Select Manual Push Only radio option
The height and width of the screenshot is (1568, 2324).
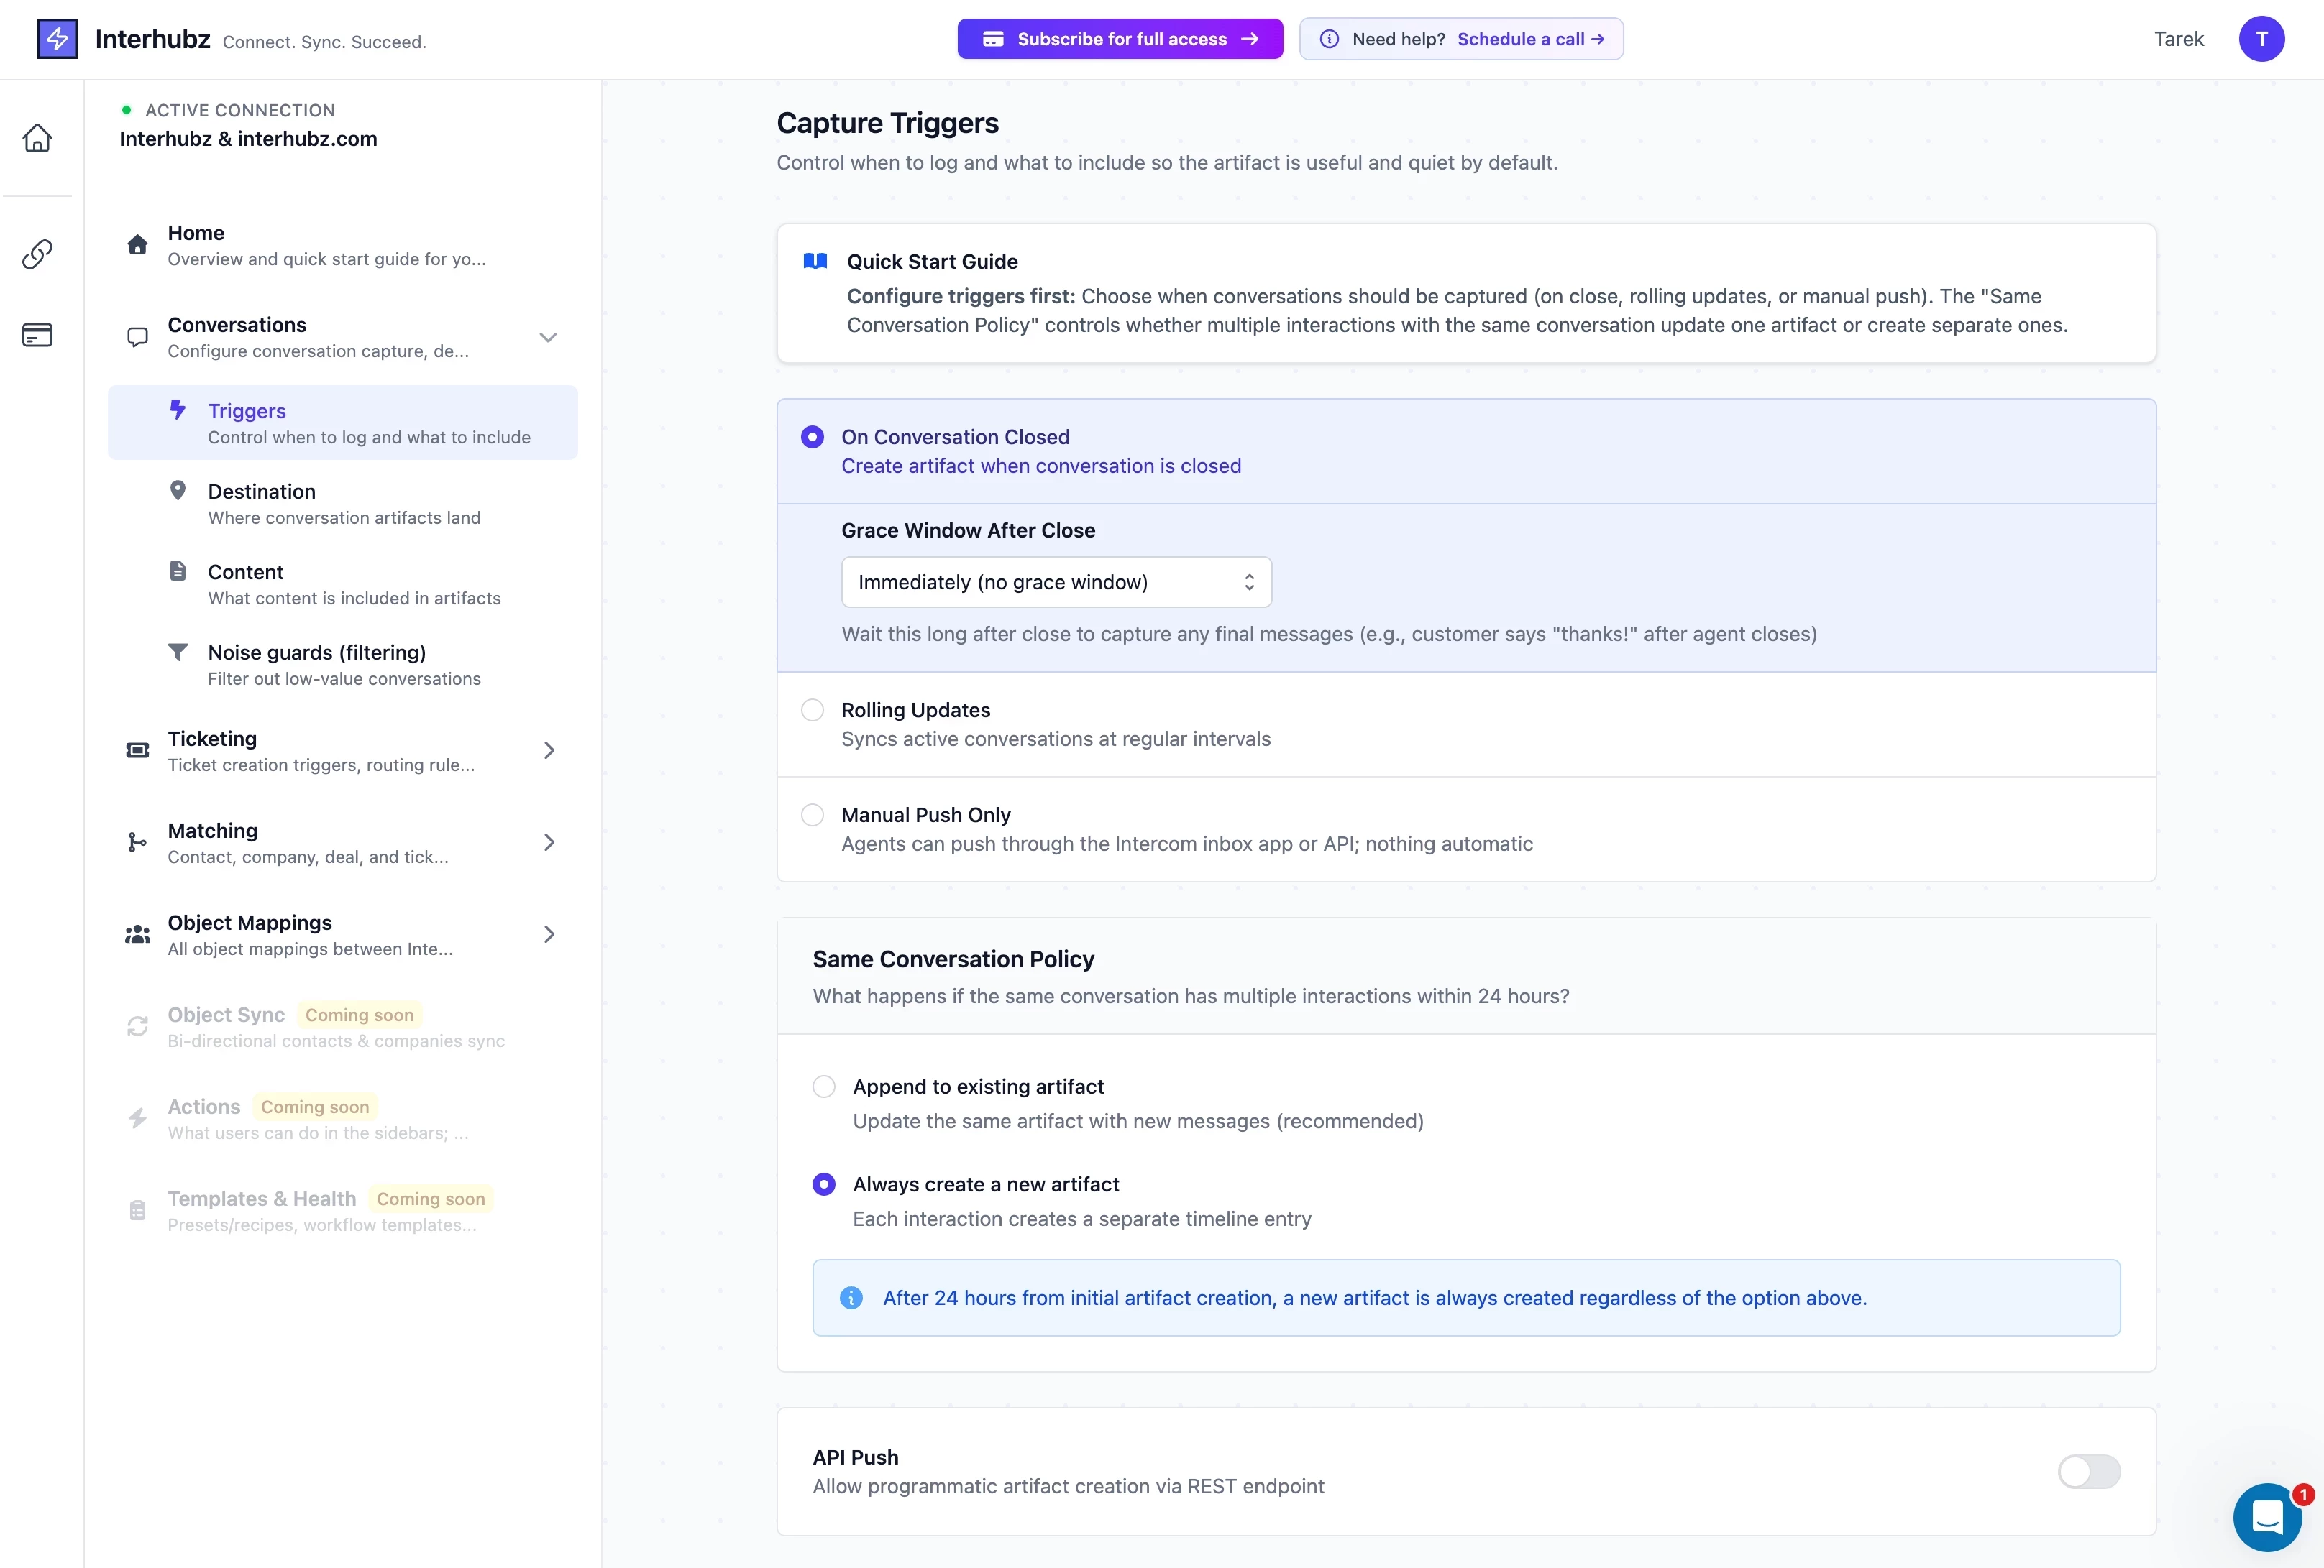812,814
